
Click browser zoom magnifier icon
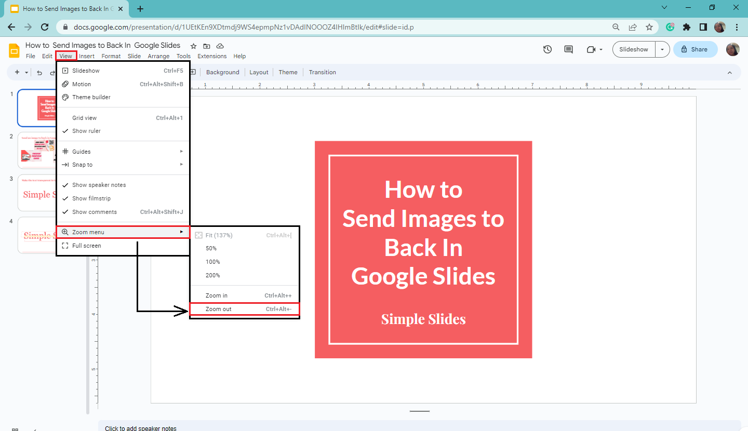point(616,27)
